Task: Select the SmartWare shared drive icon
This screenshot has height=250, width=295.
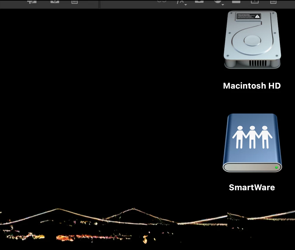Action: [x=252, y=143]
